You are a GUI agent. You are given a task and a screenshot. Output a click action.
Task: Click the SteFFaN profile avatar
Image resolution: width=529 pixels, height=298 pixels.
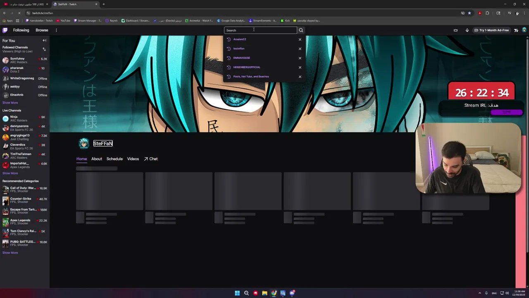point(84,143)
